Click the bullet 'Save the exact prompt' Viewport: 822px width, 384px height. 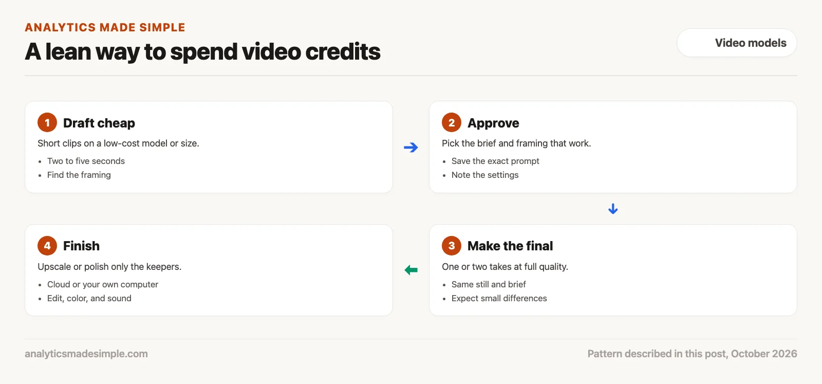click(x=495, y=161)
